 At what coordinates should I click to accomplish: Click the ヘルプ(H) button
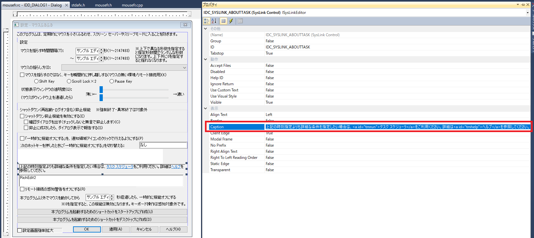[173, 229]
